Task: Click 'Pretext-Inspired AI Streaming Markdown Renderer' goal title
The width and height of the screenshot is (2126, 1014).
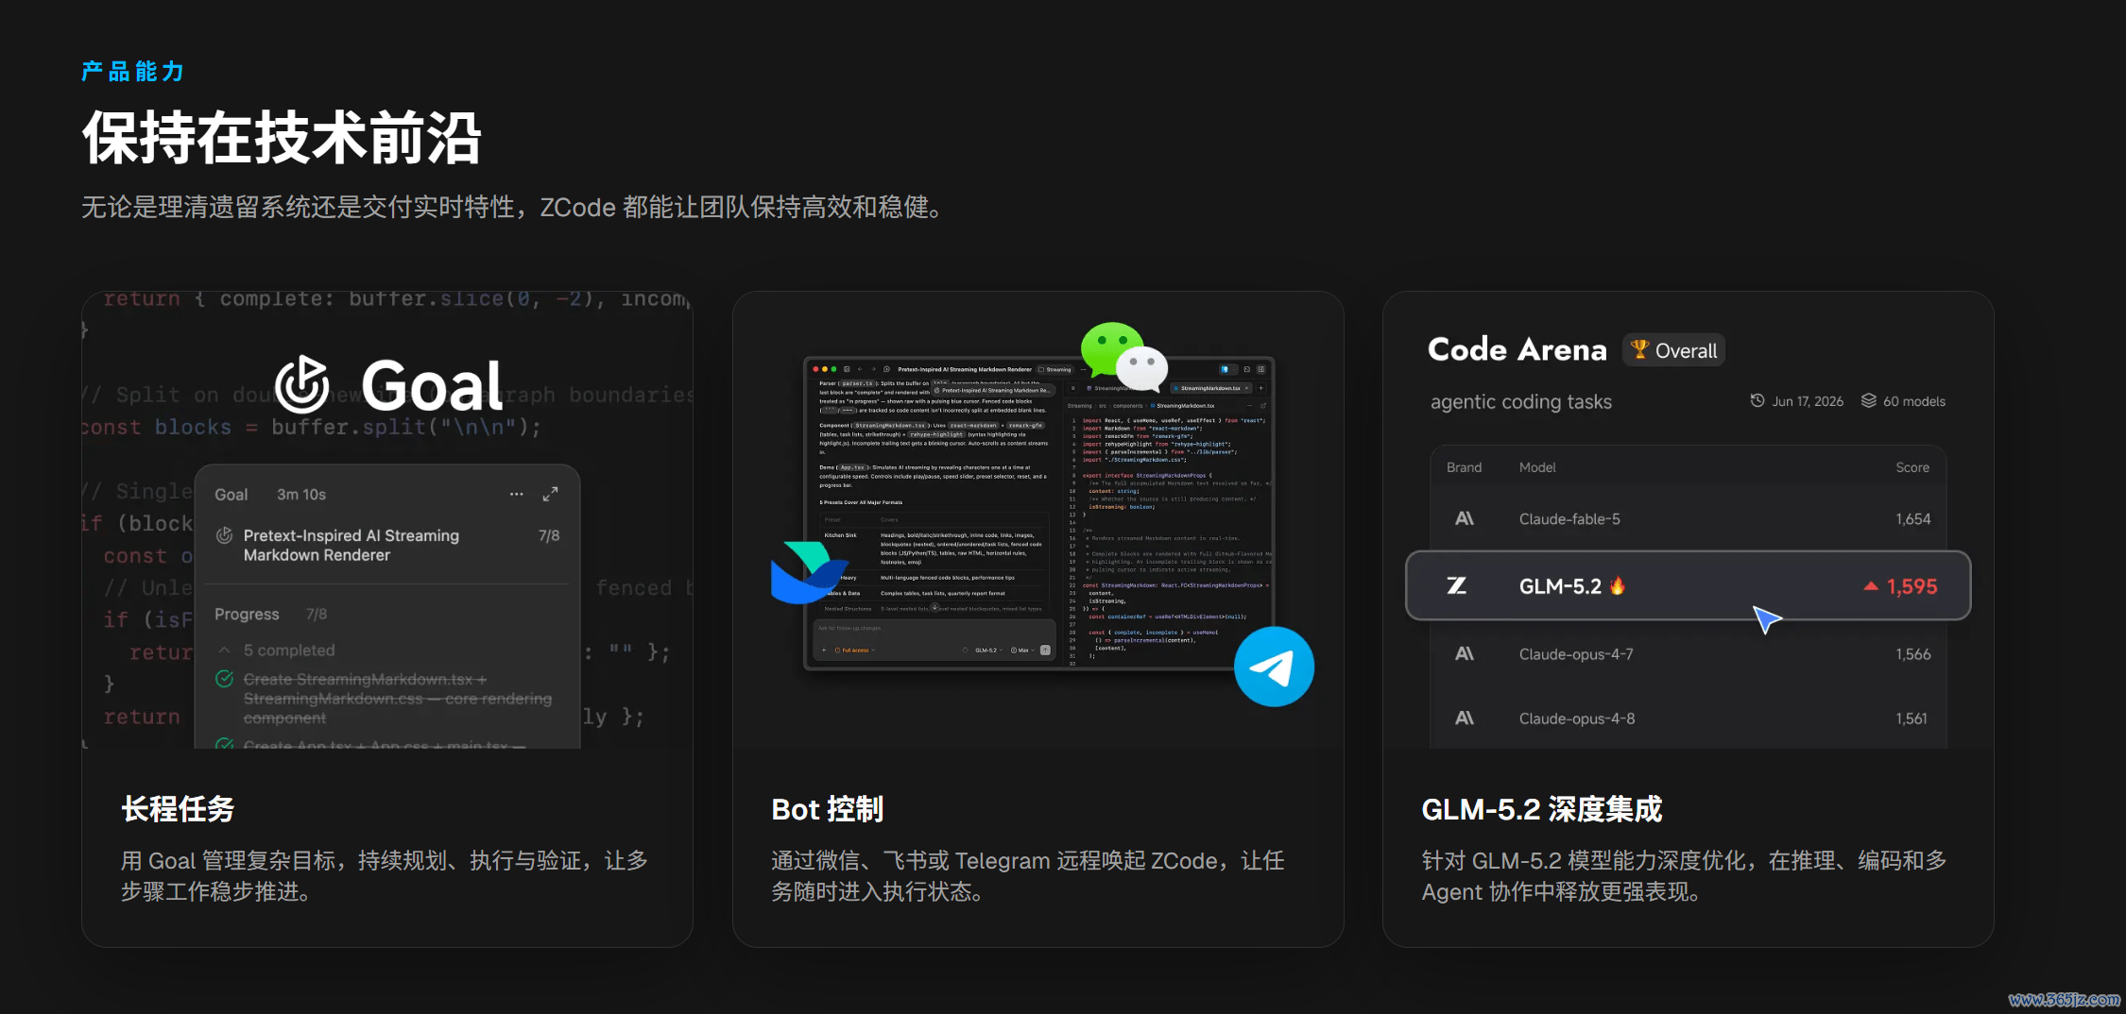Action: pos(351,545)
